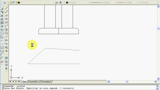The image size is (160, 90).
Task: Open the Array tool
Action: tap(2, 23)
